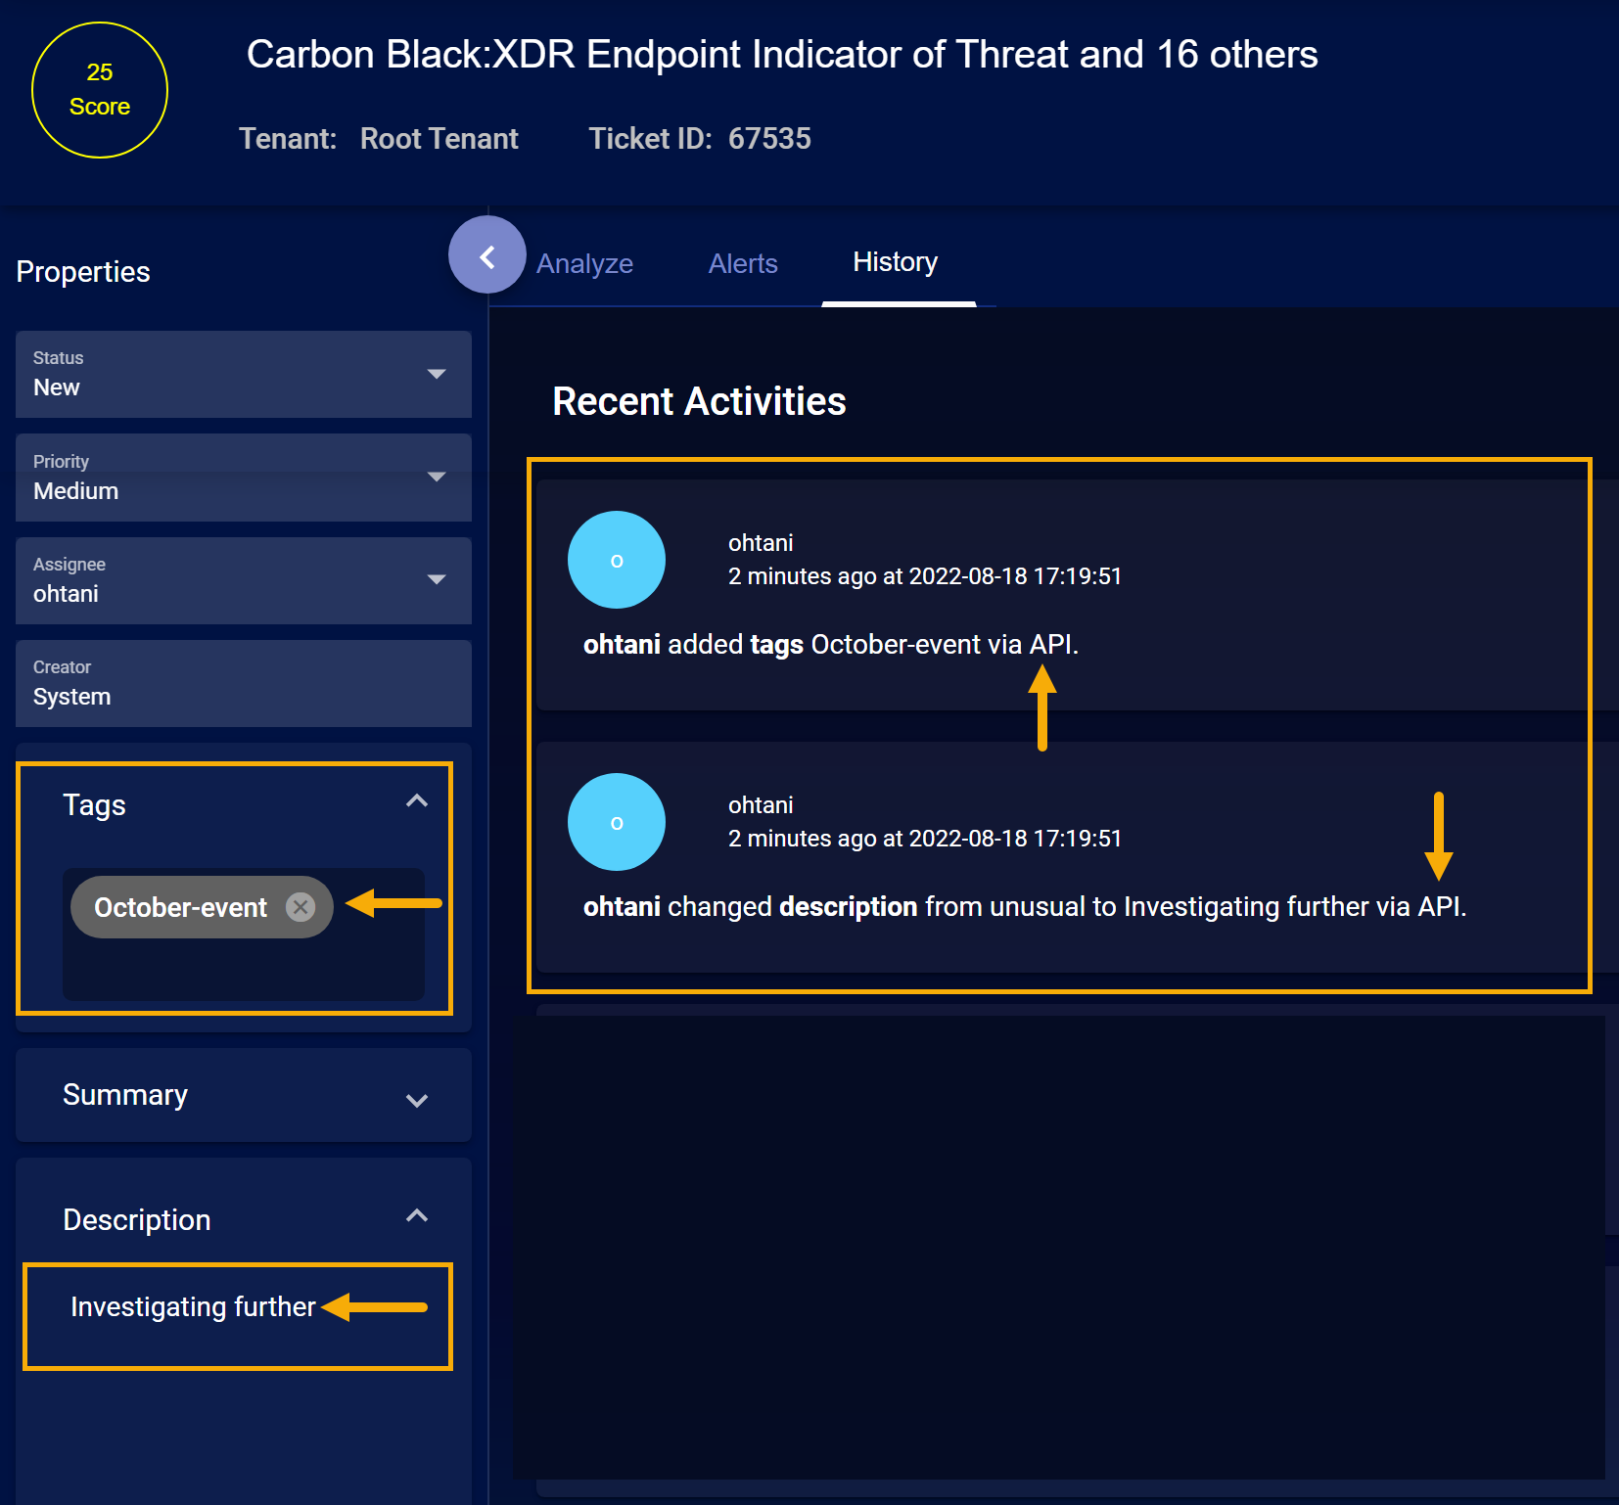Click the Creator field showing System

click(243, 683)
